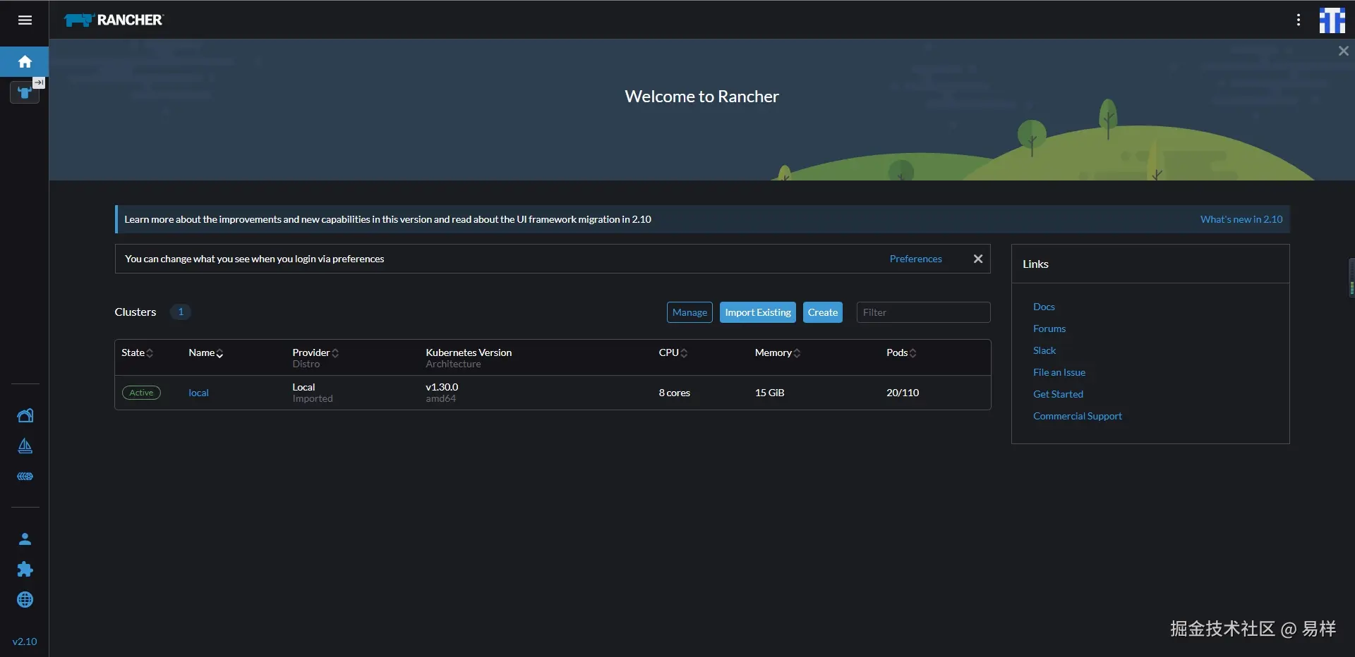Focus the cluster Filter input field

point(923,312)
